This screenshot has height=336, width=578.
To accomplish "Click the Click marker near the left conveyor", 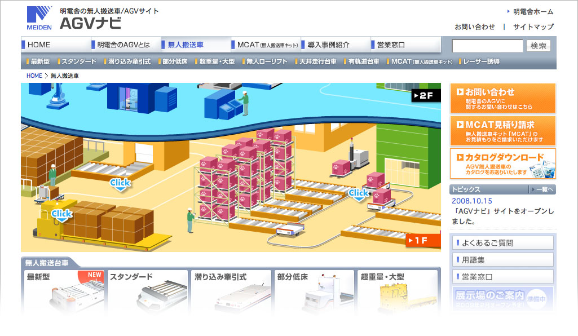I will point(120,184).
